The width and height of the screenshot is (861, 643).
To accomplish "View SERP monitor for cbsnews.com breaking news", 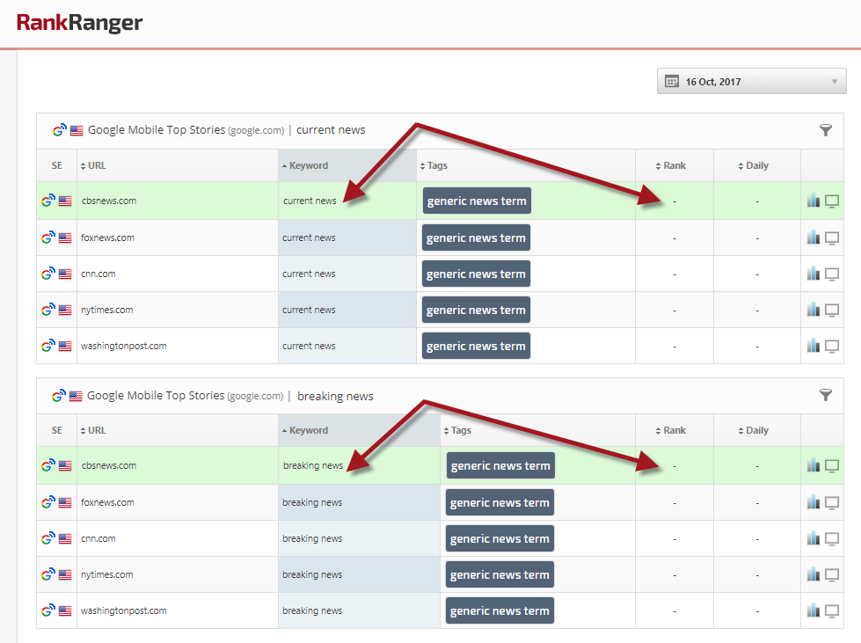I will (832, 466).
